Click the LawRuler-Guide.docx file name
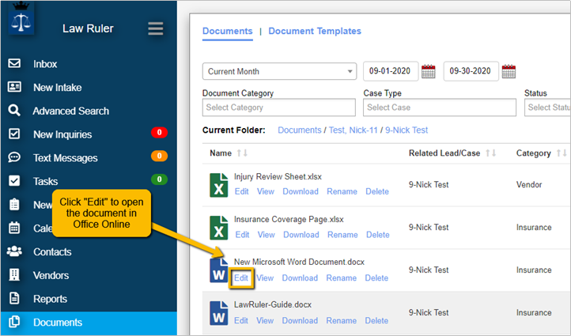 [273, 304]
